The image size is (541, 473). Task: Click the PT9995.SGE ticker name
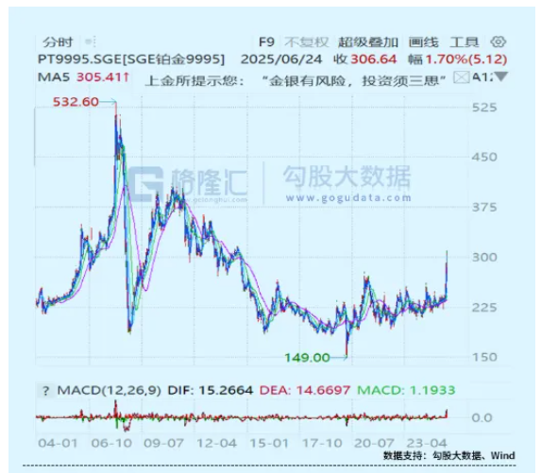[79, 59]
